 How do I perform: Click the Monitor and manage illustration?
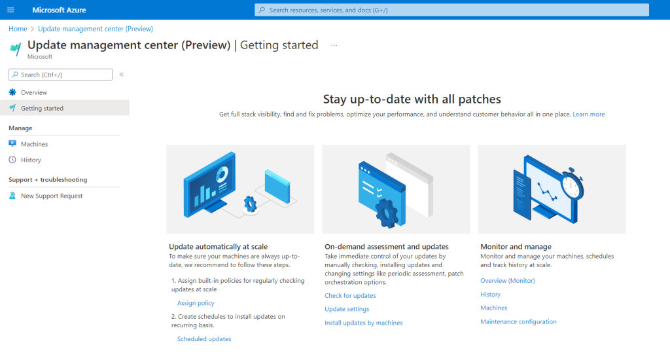[552, 189]
